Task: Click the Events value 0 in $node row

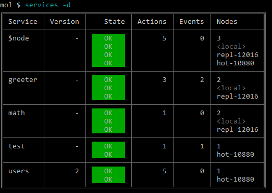Action: tap(202, 38)
